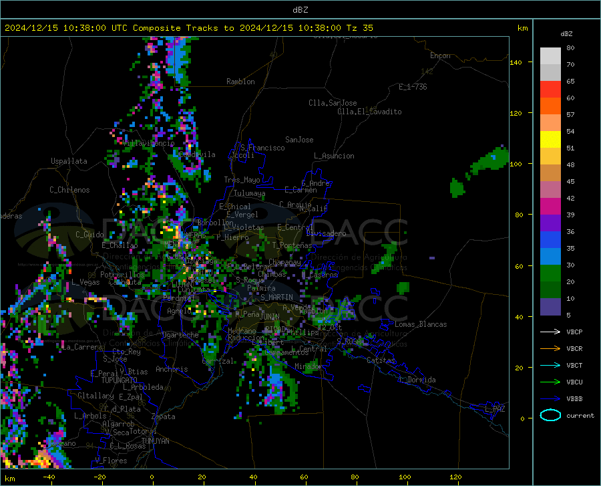Click the Villavicencio map label
Screen dimensions: 601x486
click(149, 143)
